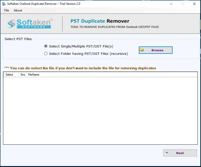Maximize the Softaken Duplicate Remover window

183,4
